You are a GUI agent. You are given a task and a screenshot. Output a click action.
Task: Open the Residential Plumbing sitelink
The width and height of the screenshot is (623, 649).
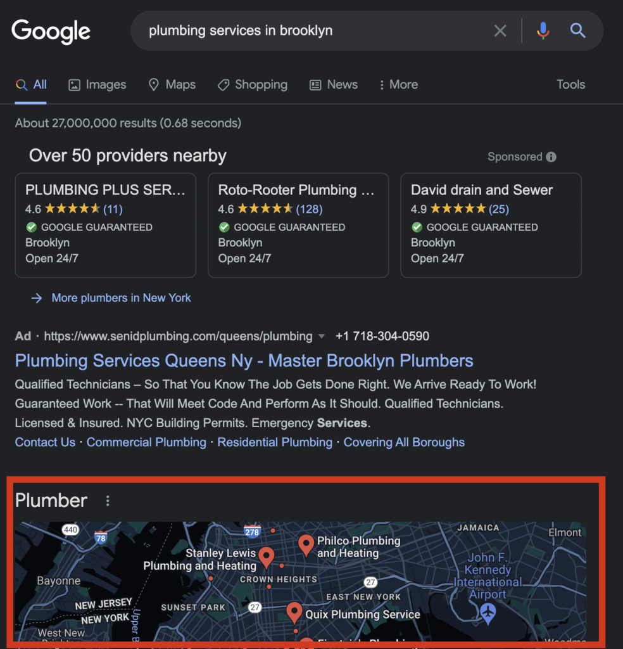(x=275, y=442)
